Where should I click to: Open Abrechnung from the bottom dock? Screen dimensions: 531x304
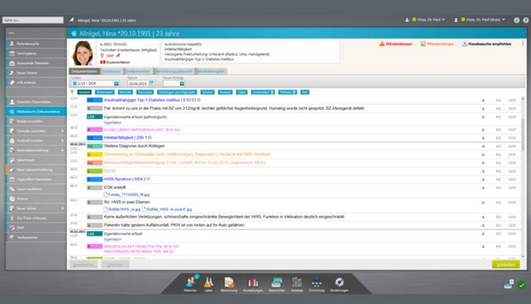(229, 283)
